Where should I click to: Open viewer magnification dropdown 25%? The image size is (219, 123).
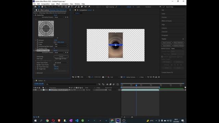(84, 77)
